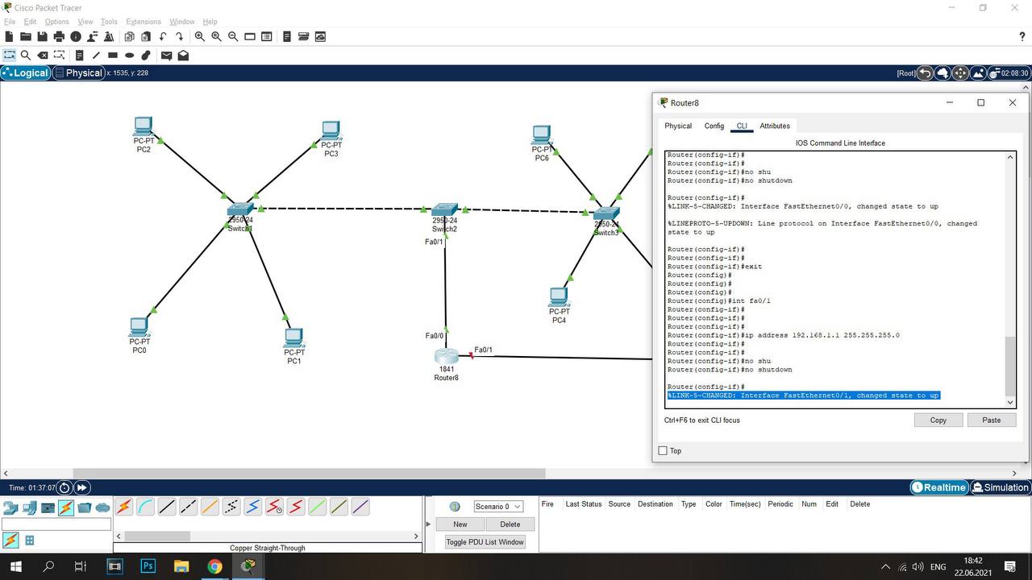Click the Fast Forward Time button

[x=81, y=487]
